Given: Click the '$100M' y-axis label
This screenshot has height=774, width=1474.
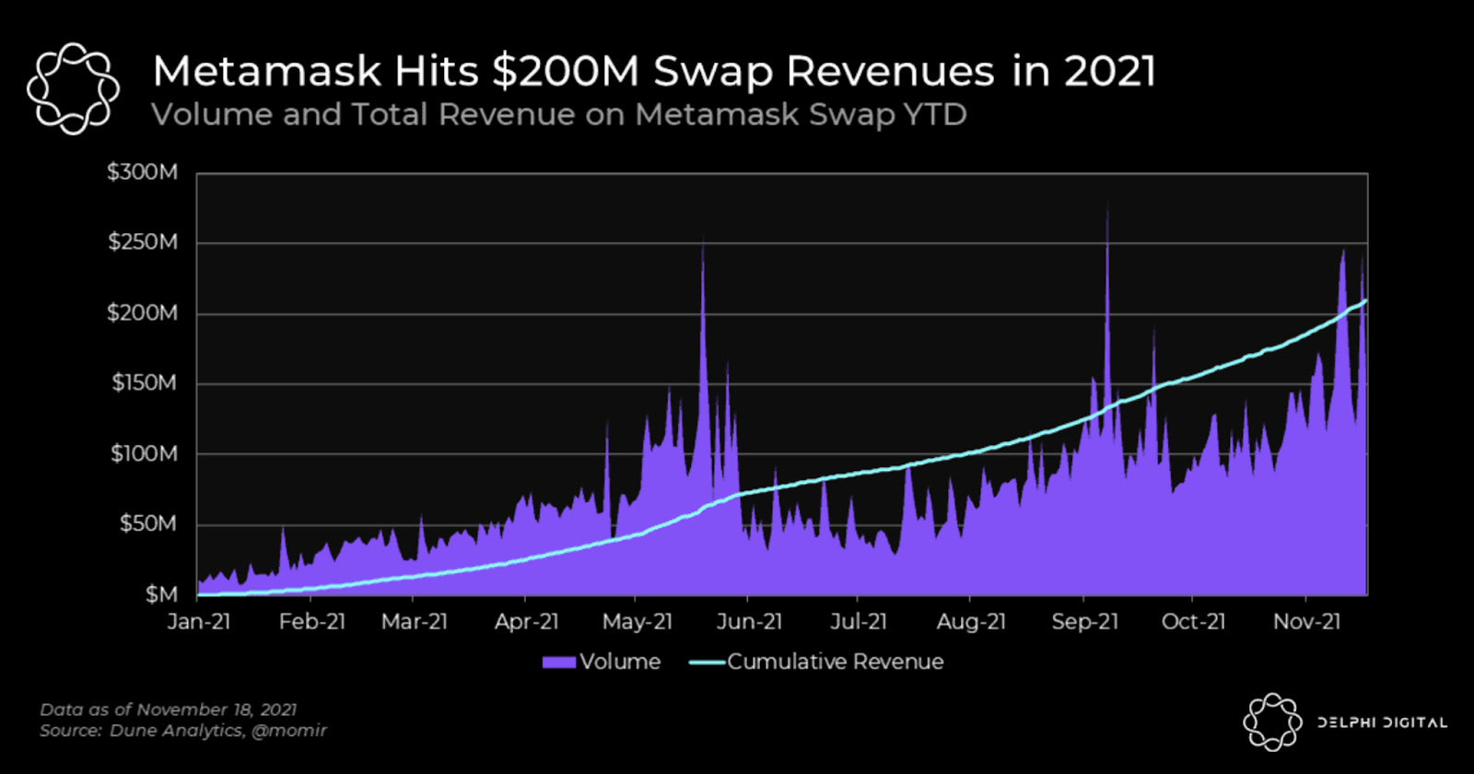Looking at the screenshot, I should point(144,453).
